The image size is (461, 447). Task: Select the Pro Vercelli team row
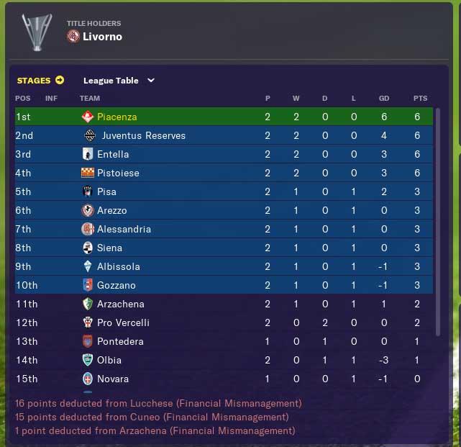coord(224,322)
